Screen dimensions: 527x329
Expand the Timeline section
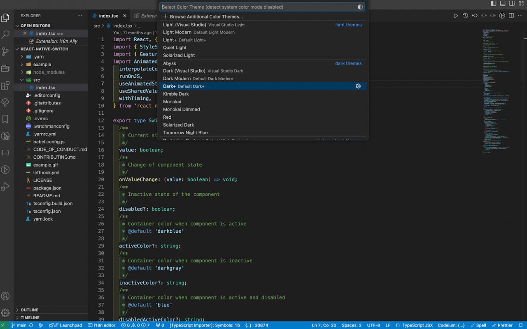(51, 317)
